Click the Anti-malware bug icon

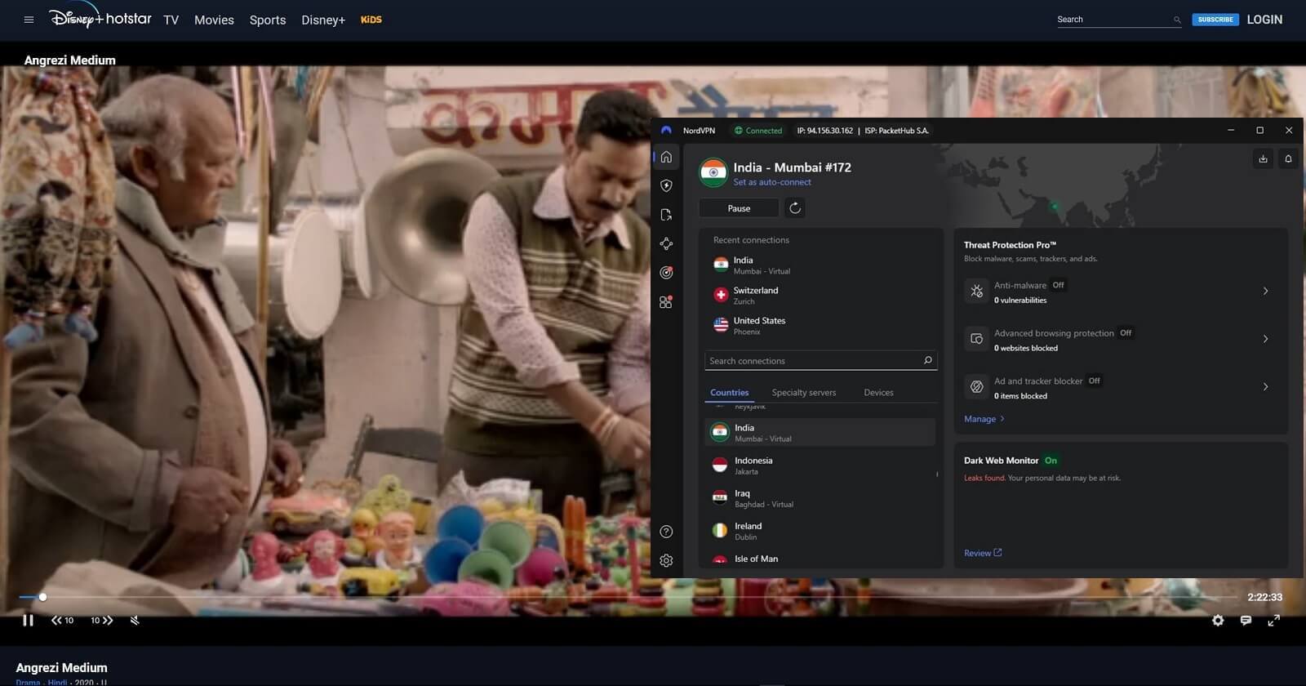click(x=976, y=291)
